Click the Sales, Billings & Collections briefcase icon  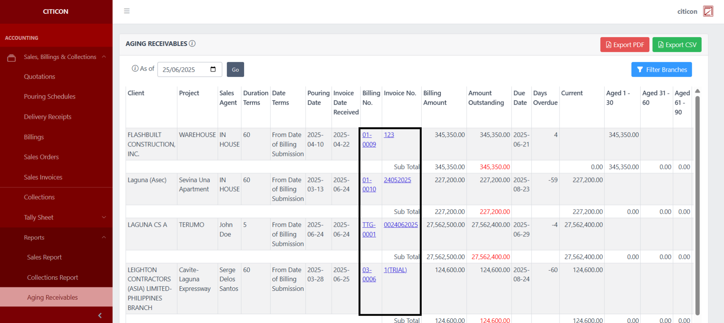11,58
